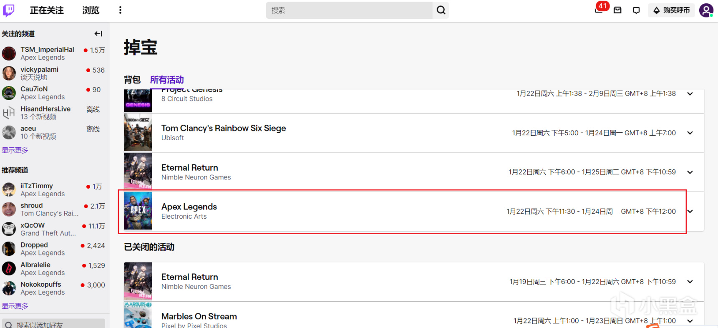Open the Apex Legends campaign title
Viewport: 718px width, 328px height.
(x=189, y=207)
